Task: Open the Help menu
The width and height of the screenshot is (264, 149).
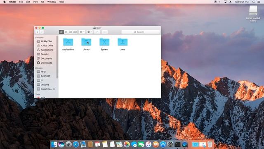Action: pyautogui.click(x=61, y=2)
